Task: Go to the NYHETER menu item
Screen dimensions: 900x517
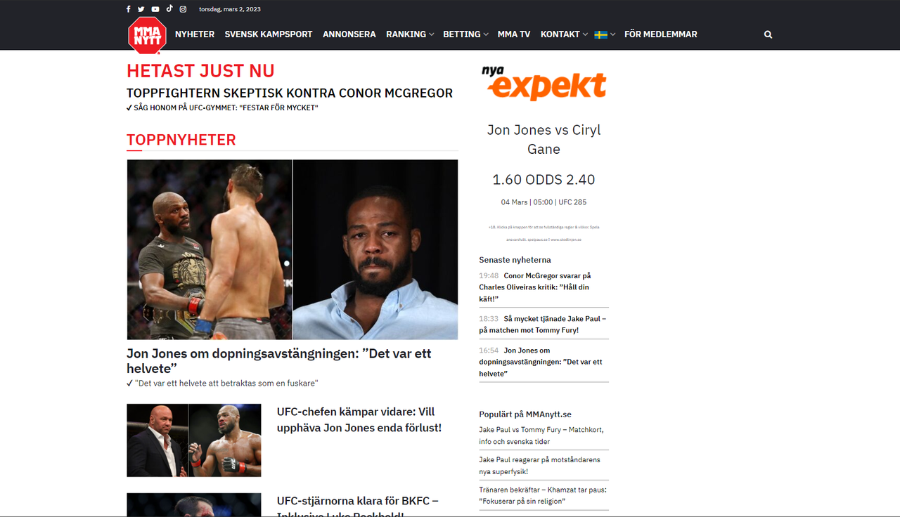Action: click(195, 34)
